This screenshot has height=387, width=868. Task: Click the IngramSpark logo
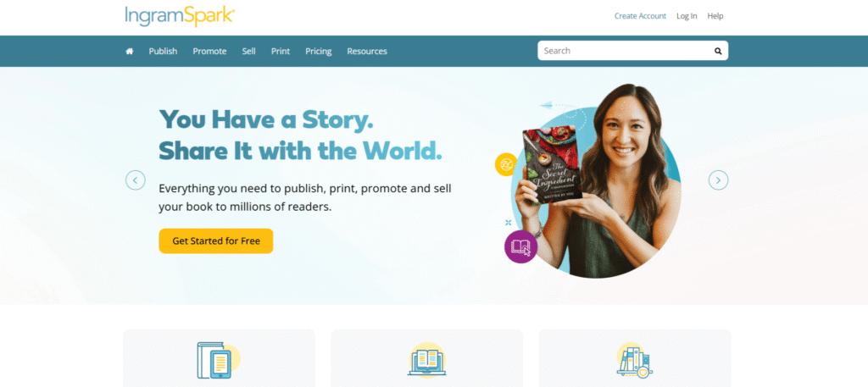coord(180,16)
